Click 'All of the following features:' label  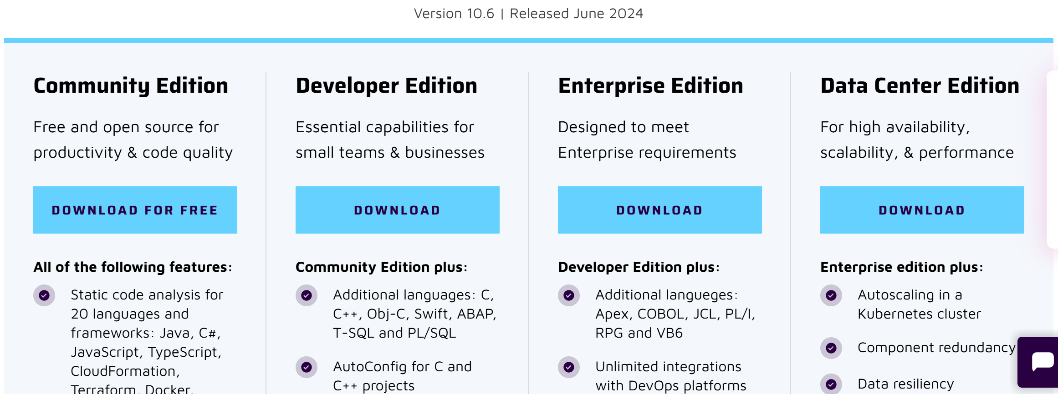tap(133, 267)
